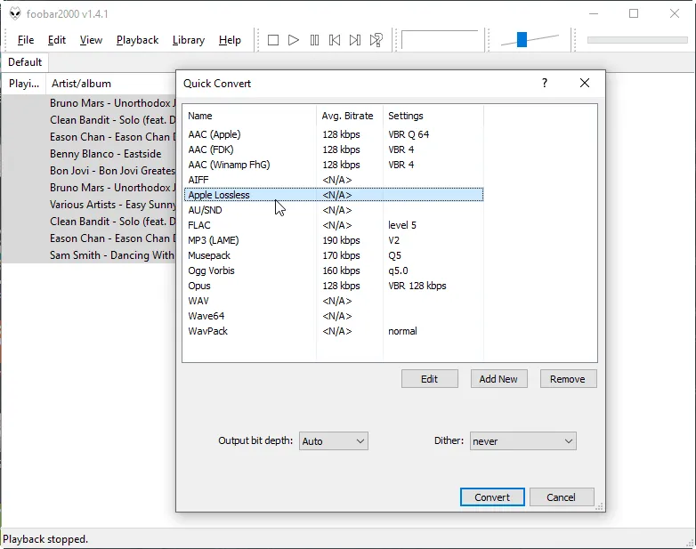Select the AAC (Winamp FhG) preset
Image resolution: width=696 pixels, height=549 pixels.
click(x=334, y=165)
